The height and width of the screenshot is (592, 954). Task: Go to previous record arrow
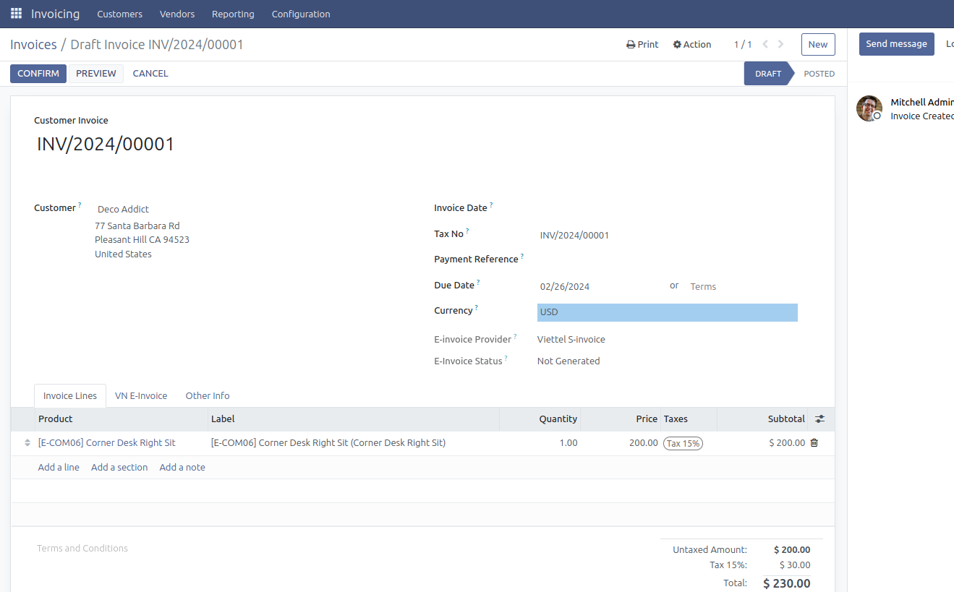click(x=765, y=45)
